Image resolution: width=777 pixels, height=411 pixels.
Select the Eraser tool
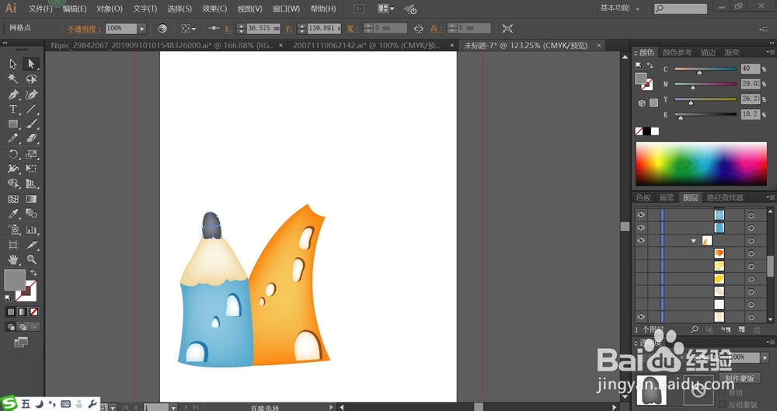click(x=31, y=139)
